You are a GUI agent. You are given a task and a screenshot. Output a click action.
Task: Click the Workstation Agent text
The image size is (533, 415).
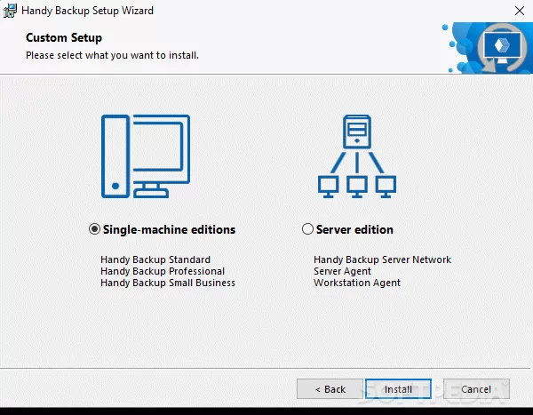pyautogui.click(x=357, y=283)
